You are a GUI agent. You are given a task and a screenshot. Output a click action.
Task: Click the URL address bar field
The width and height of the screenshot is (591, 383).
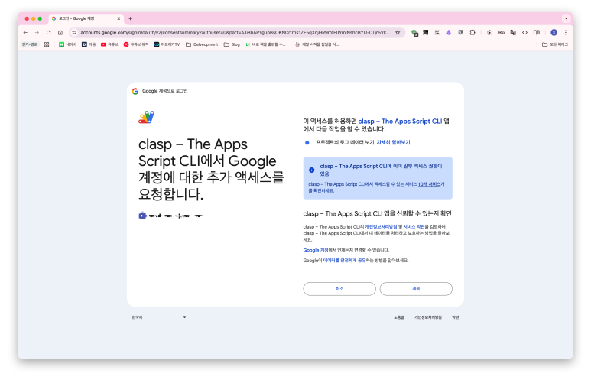point(229,32)
